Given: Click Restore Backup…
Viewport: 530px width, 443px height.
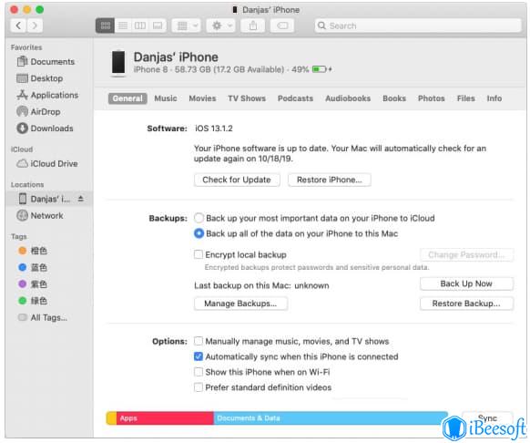Looking at the screenshot, I should pos(466,304).
